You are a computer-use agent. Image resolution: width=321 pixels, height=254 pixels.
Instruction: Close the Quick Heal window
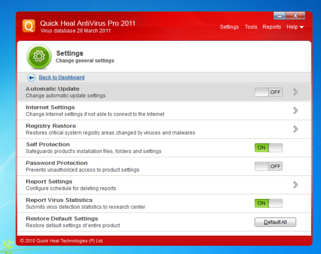point(295,16)
